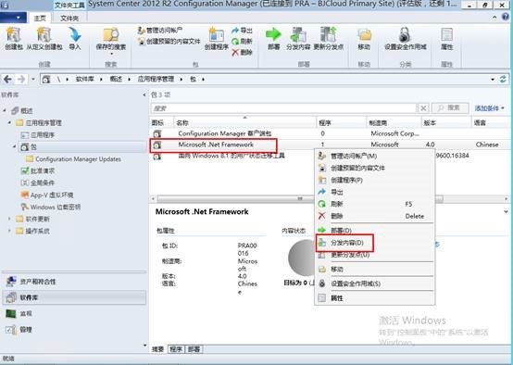Switch to the 文件夹 ribbon tab
513x365 pixels.
69,19
